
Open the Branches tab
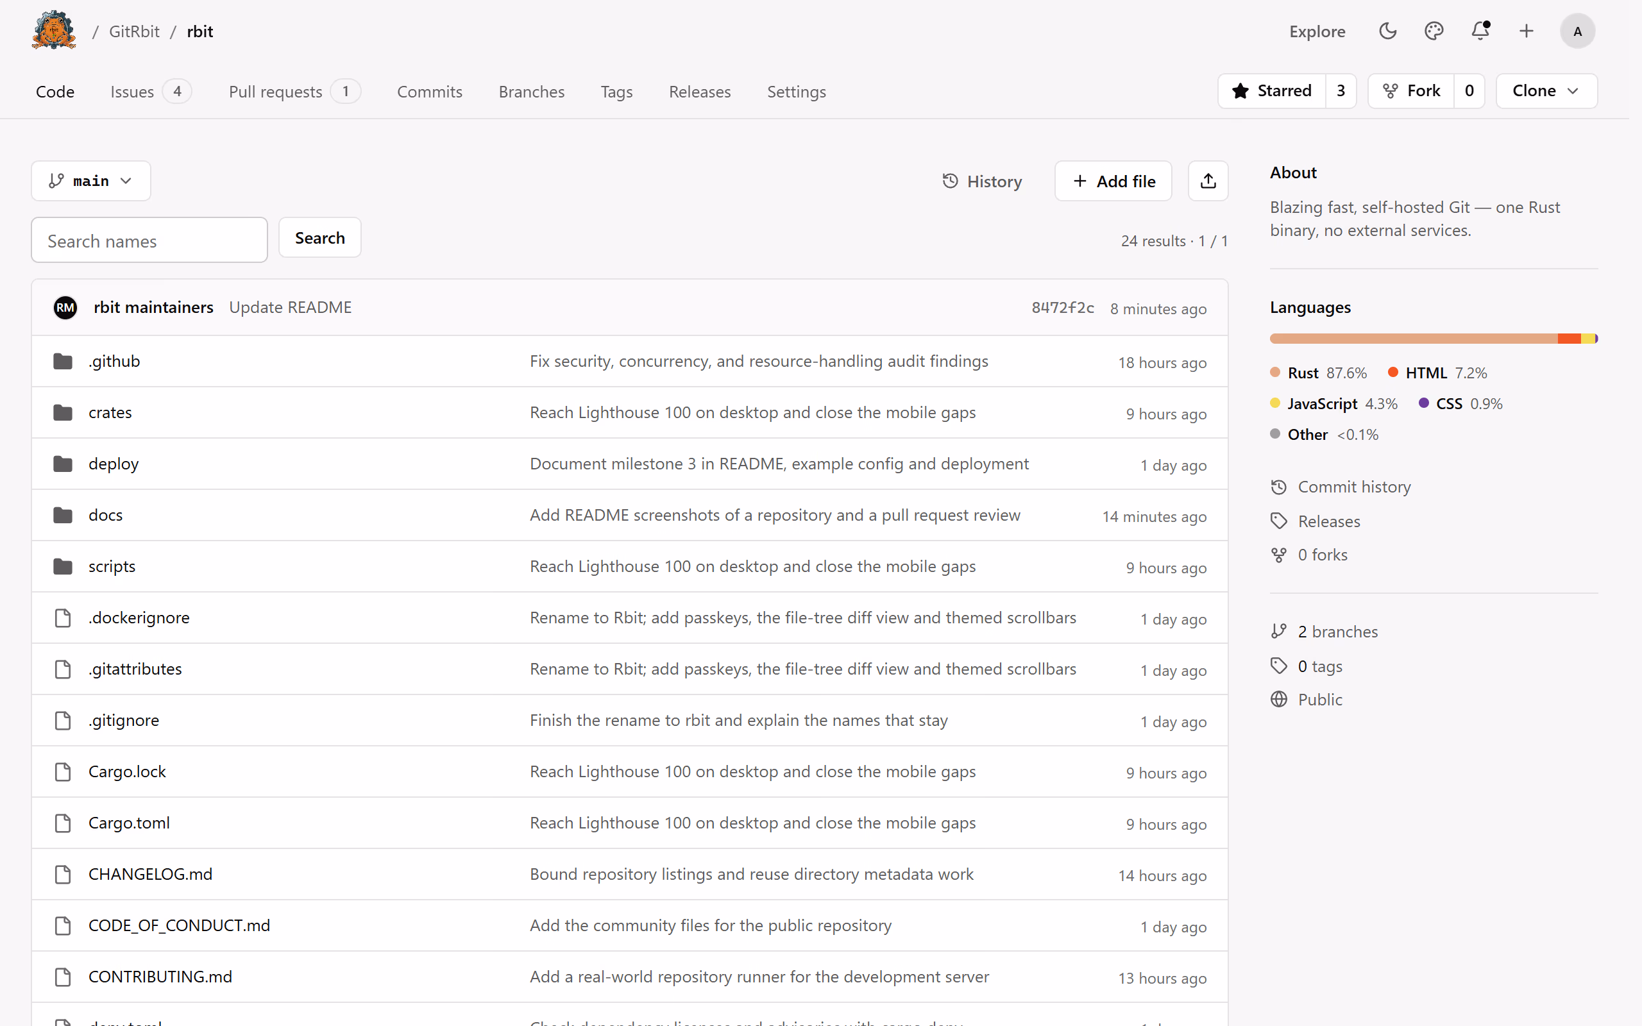pyautogui.click(x=531, y=92)
